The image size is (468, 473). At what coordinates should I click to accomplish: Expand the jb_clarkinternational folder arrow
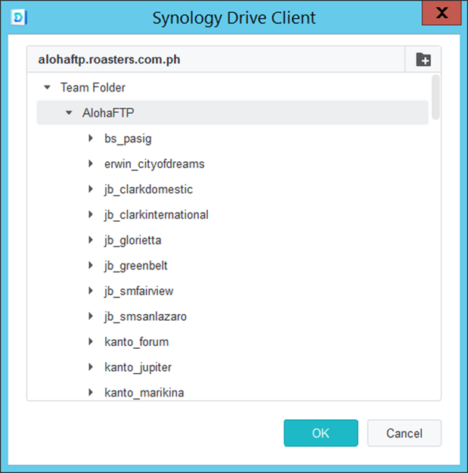tap(91, 214)
